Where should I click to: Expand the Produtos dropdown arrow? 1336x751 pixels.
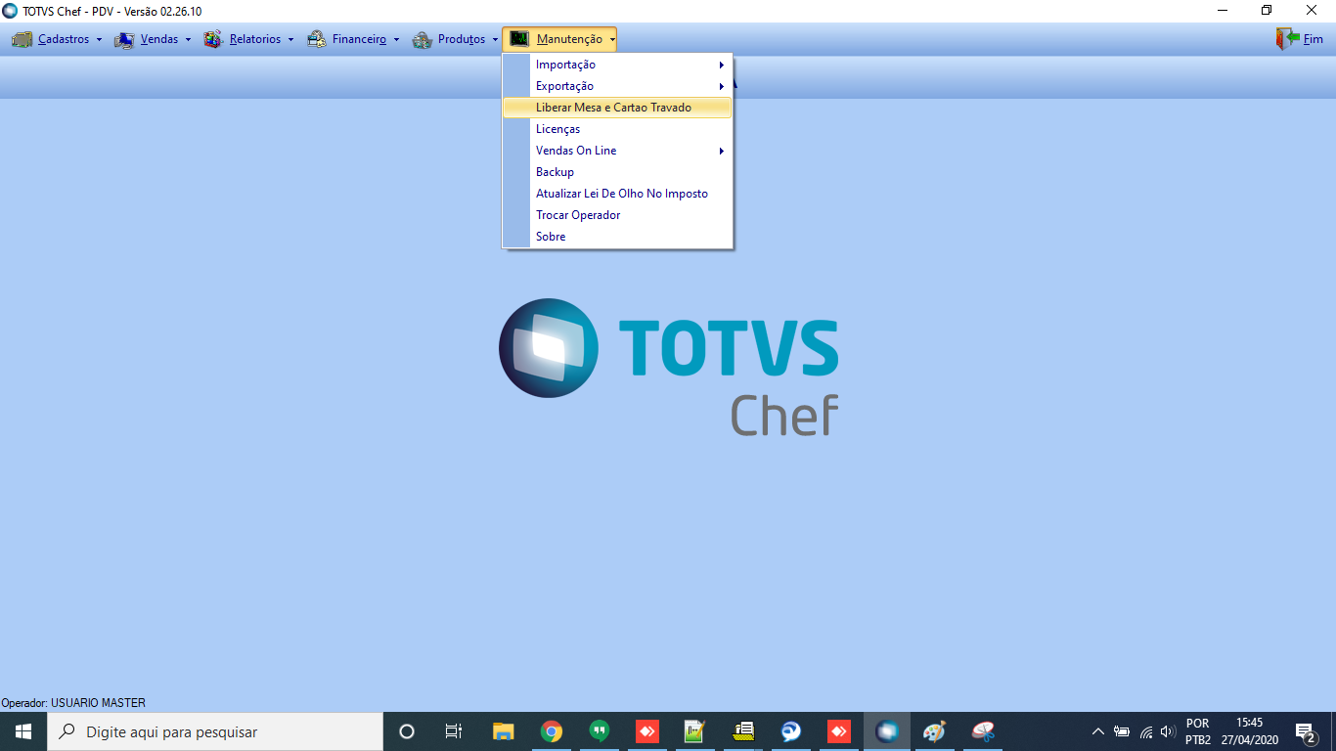coord(495,40)
